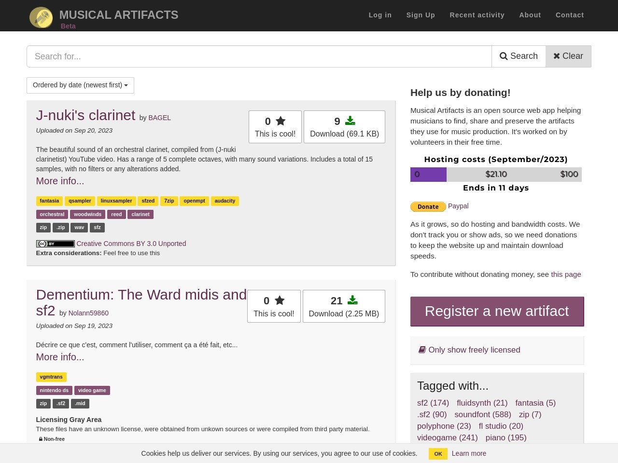Download the Dementium 2.25 MB file
The height and width of the screenshot is (463, 618).
coord(344,306)
